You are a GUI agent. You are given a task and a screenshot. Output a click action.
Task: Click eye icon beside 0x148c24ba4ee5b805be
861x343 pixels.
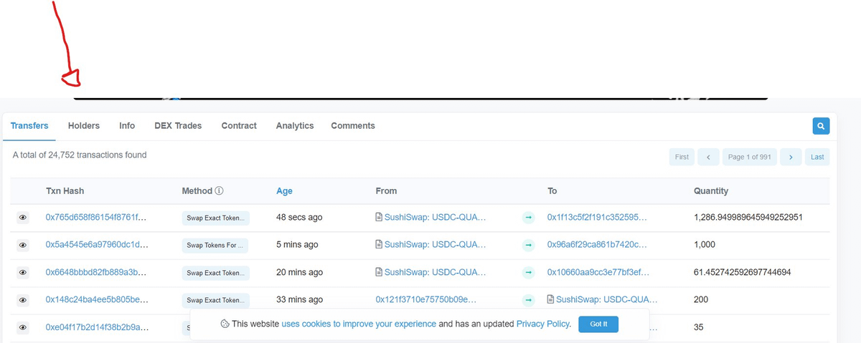pos(23,300)
